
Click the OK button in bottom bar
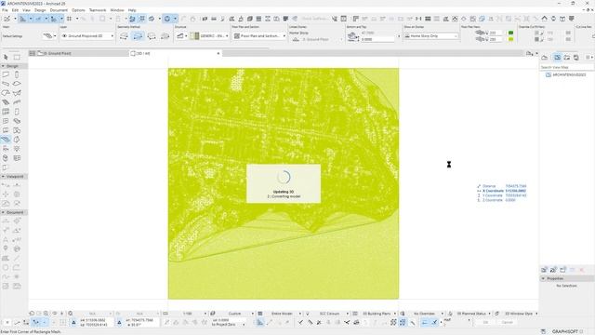click(486, 323)
